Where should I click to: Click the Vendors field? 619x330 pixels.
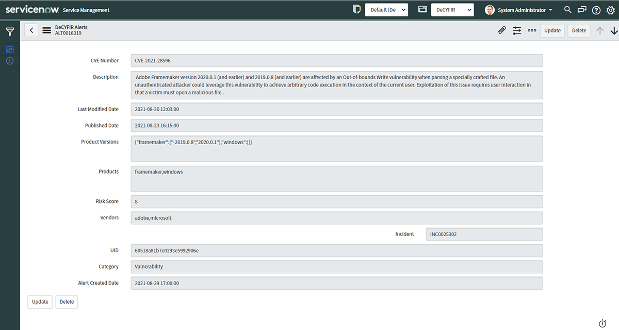pyautogui.click(x=337, y=218)
